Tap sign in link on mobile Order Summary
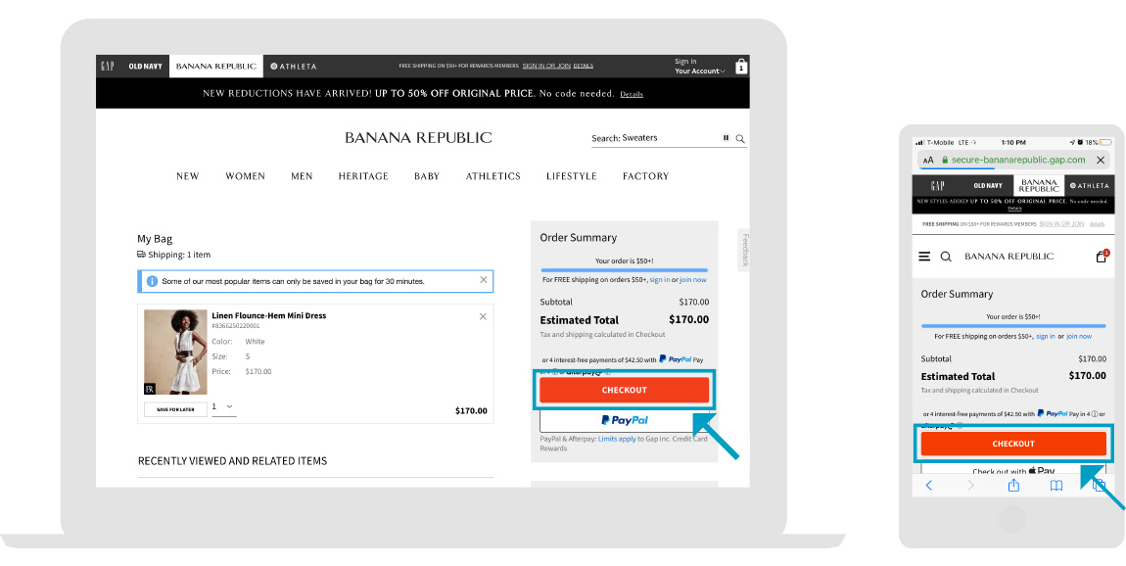 pos(1046,336)
